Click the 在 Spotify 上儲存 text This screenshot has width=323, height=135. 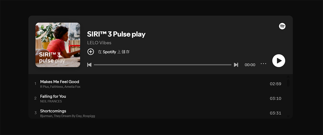[x=114, y=52]
